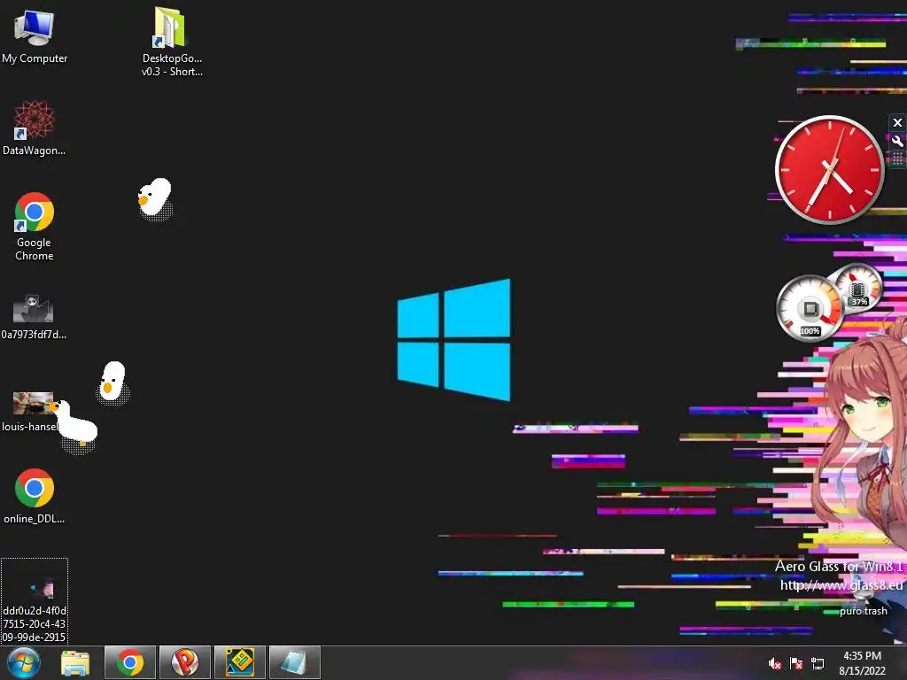Switch to the red P app in taskbar
The height and width of the screenshot is (680, 907).
click(185, 662)
